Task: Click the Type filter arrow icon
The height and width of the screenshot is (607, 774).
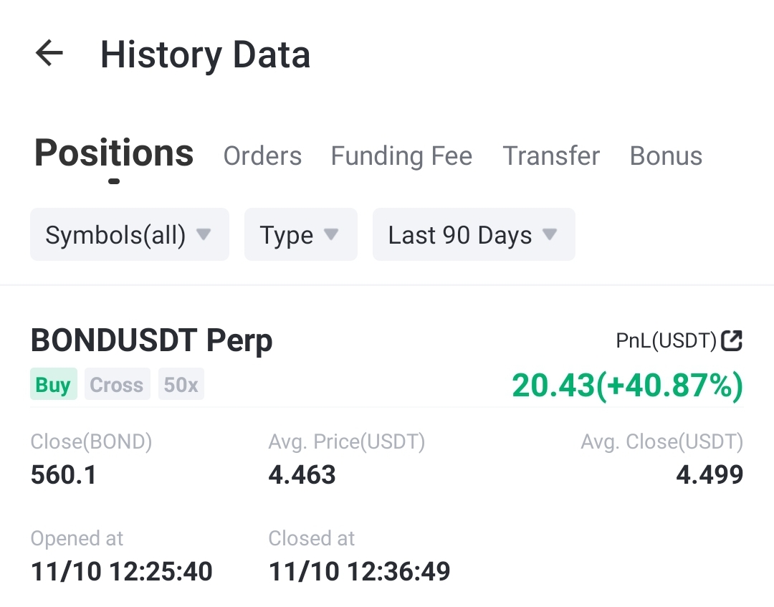Action: 330,234
